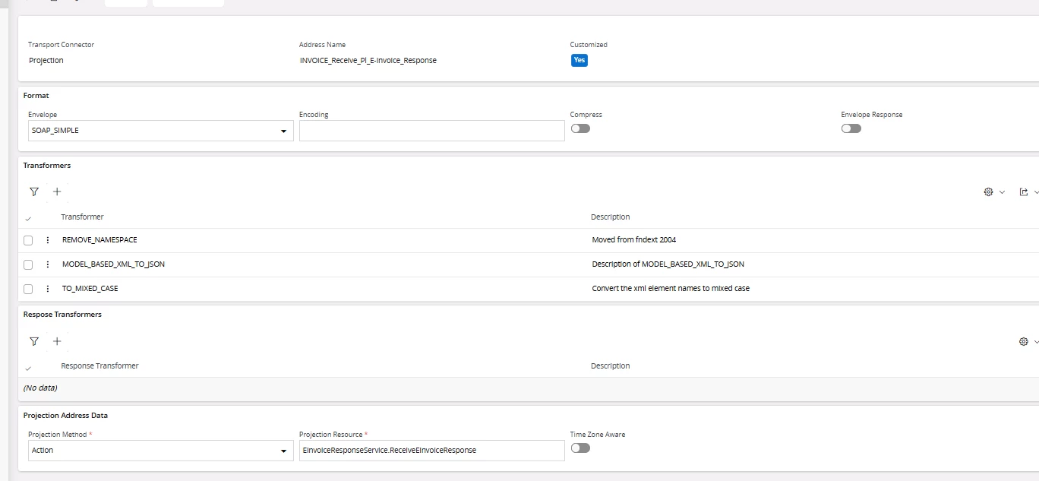The width and height of the screenshot is (1039, 481).
Task: Add a new Response Transformer
Action: pos(57,341)
